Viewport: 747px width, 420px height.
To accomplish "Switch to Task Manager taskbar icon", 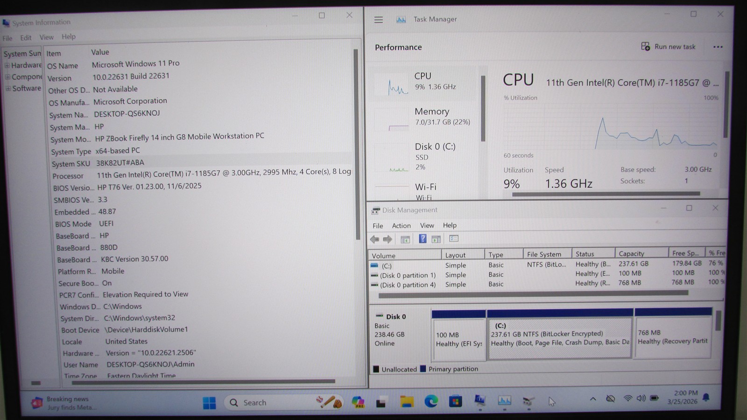I will coord(504,400).
